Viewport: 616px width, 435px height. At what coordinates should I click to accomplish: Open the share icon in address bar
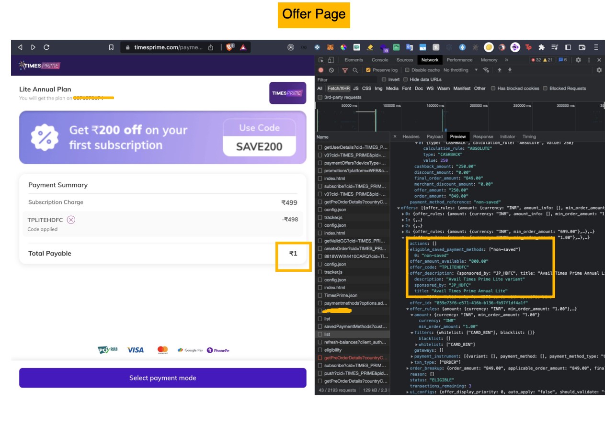tap(211, 47)
